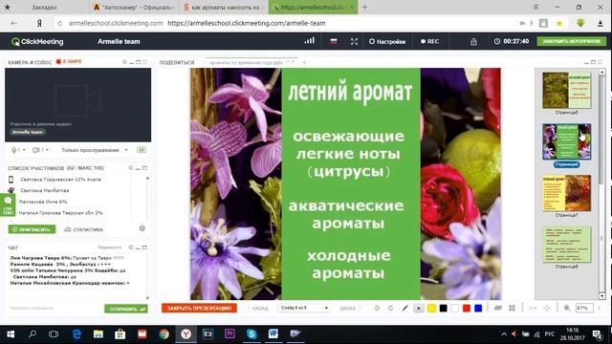Go to previous slide with Назад

coord(257,308)
